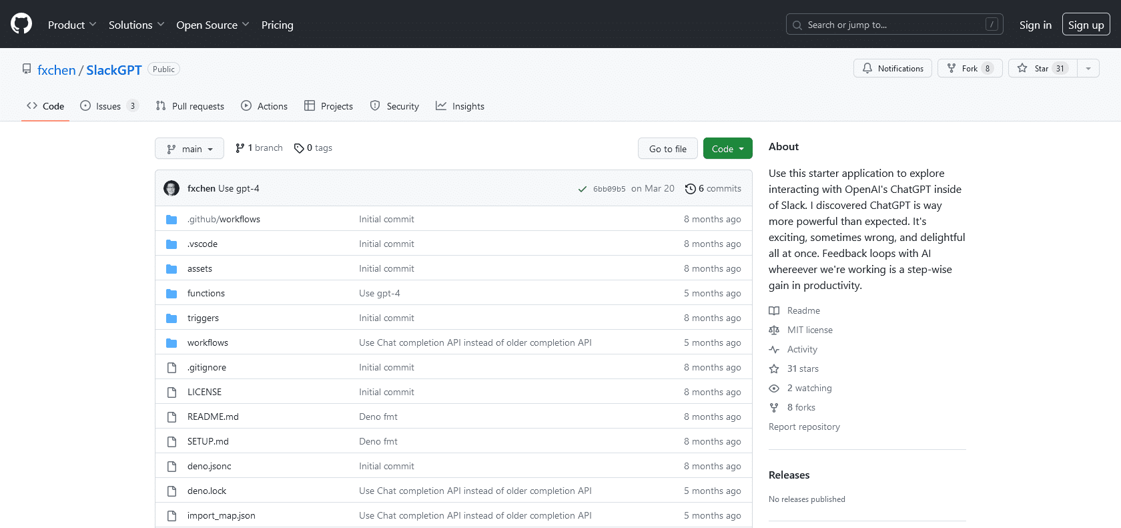
Task: View the 0 tags link
Action: (x=313, y=148)
